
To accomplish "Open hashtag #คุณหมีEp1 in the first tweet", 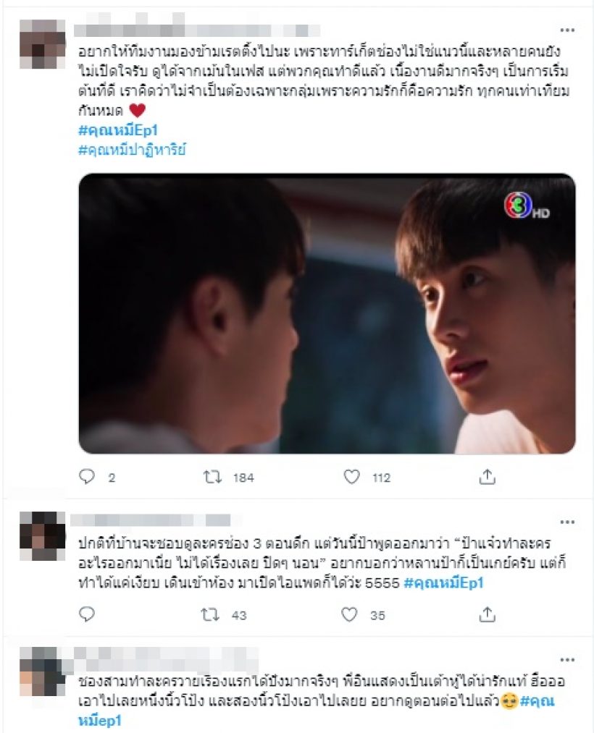I will pos(118,130).
